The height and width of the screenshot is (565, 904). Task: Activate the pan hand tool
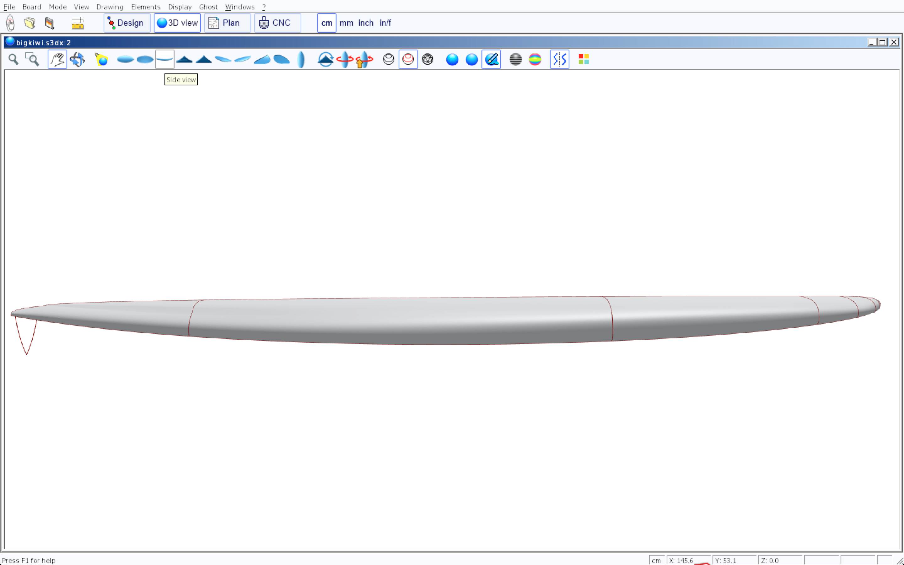tap(57, 59)
